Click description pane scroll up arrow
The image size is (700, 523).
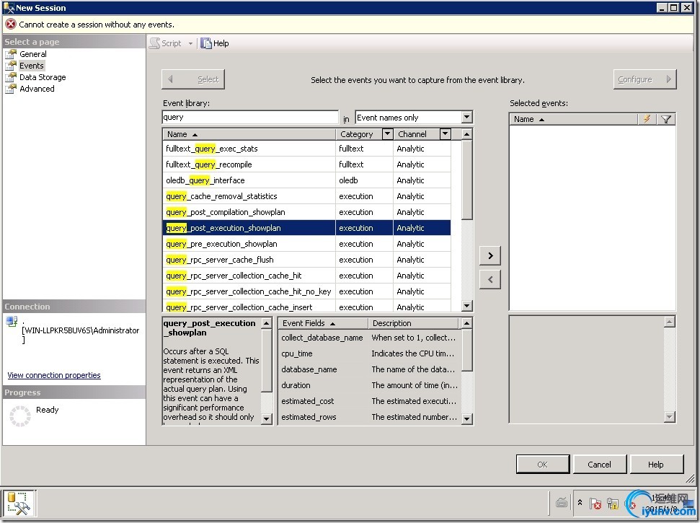pyautogui.click(x=267, y=323)
